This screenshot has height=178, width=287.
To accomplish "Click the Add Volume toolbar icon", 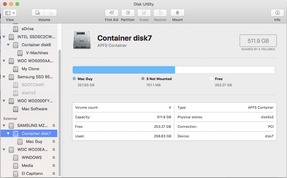I will pyautogui.click(x=38, y=13).
